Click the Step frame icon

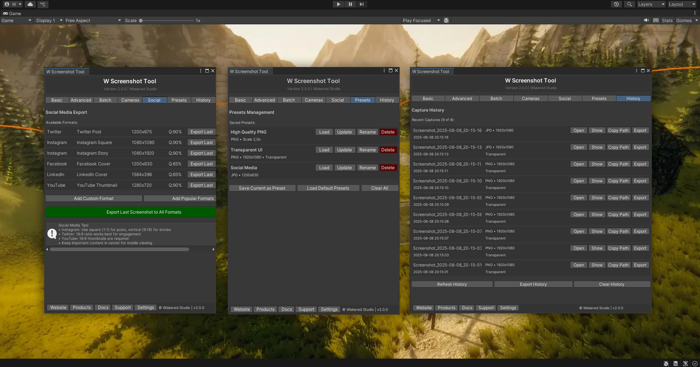click(x=361, y=4)
